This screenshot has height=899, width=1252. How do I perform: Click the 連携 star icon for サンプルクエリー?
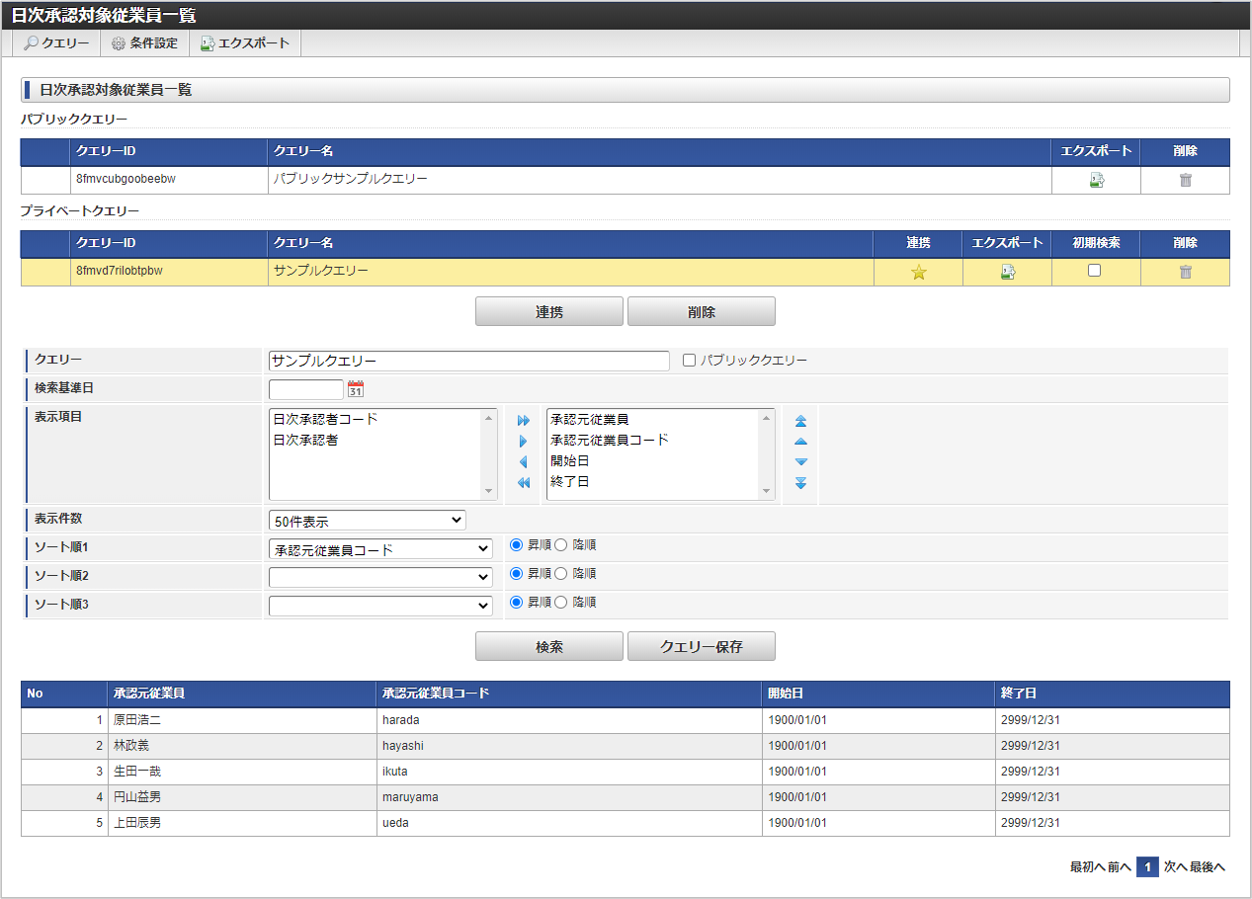[918, 273]
